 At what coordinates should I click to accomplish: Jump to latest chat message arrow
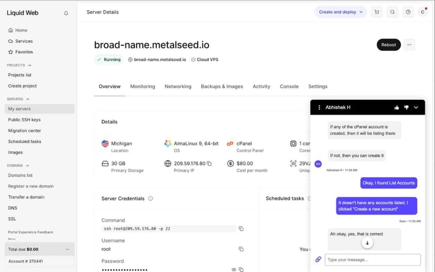point(367,243)
